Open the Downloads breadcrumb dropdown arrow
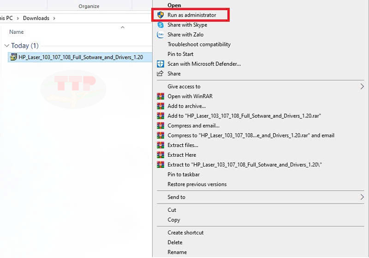 (54, 18)
